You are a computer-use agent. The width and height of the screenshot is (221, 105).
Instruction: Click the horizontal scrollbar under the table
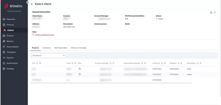tap(111, 83)
